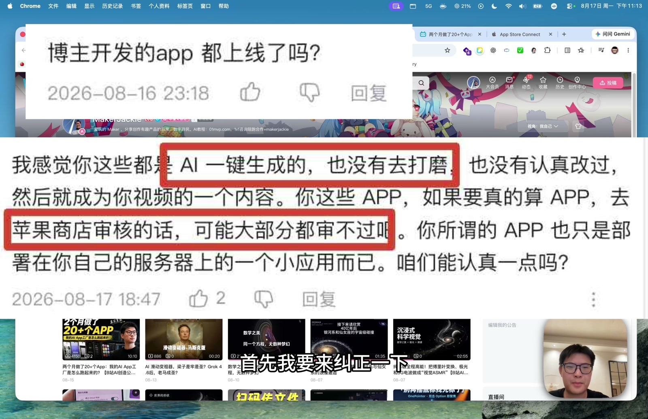Toggle the Wi-Fi icon in menu bar
Screen dimensions: 648x419
tap(508, 6)
